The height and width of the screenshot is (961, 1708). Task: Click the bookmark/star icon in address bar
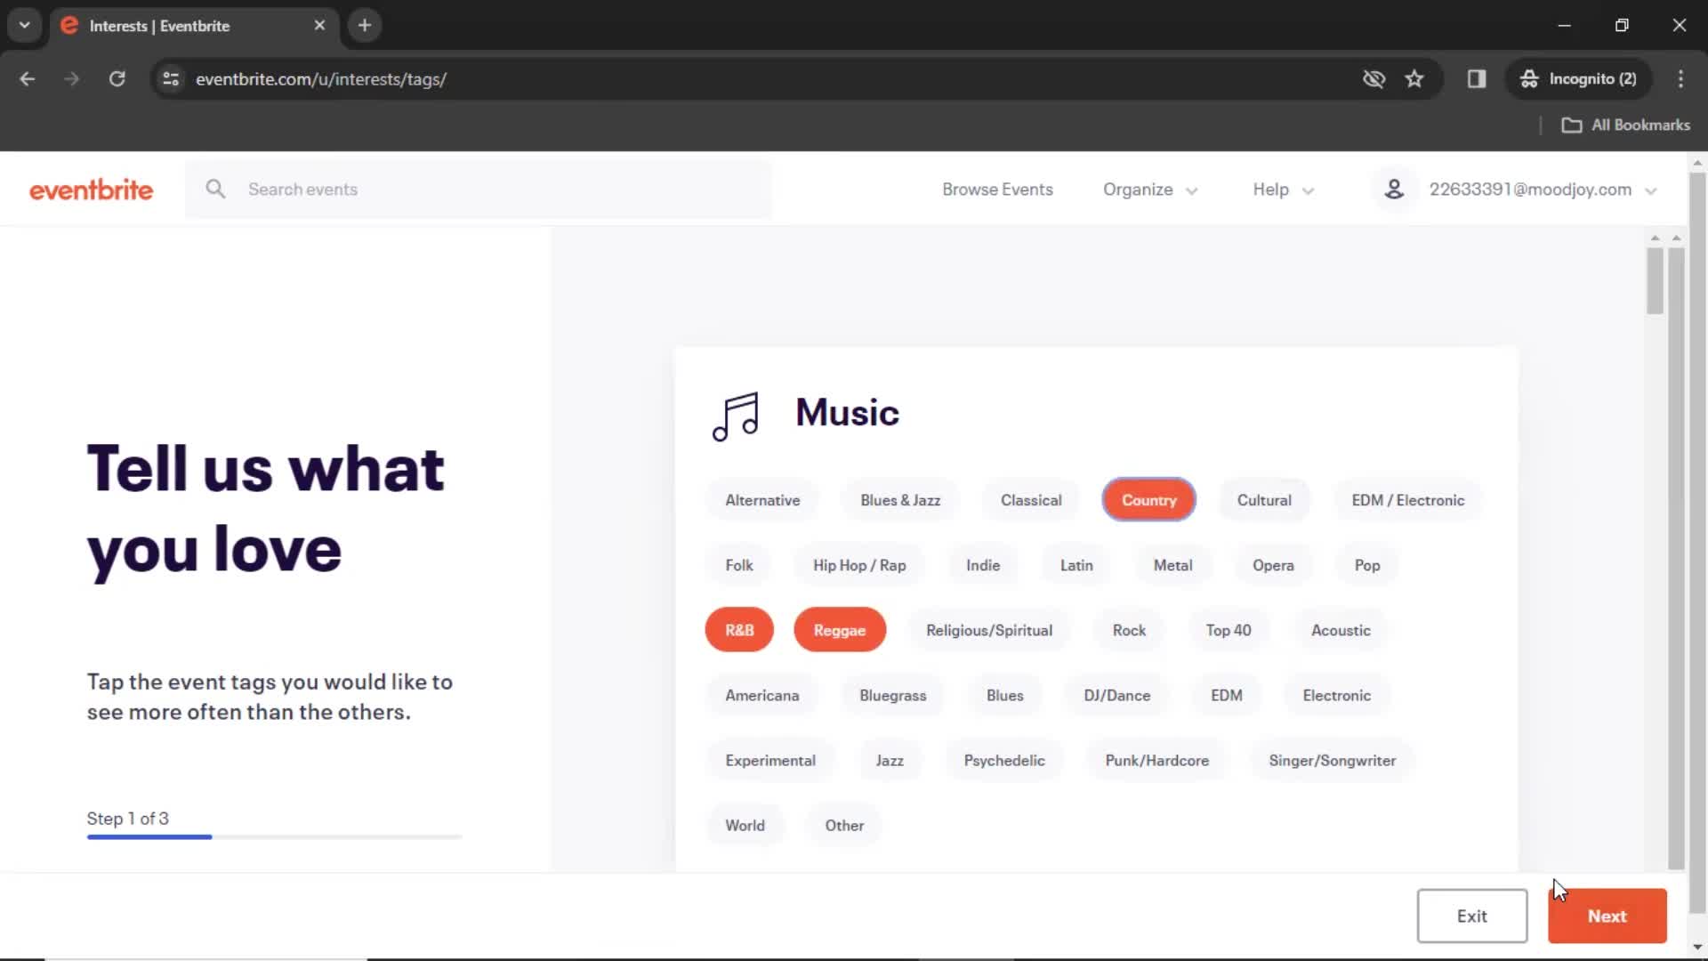pyautogui.click(x=1414, y=78)
